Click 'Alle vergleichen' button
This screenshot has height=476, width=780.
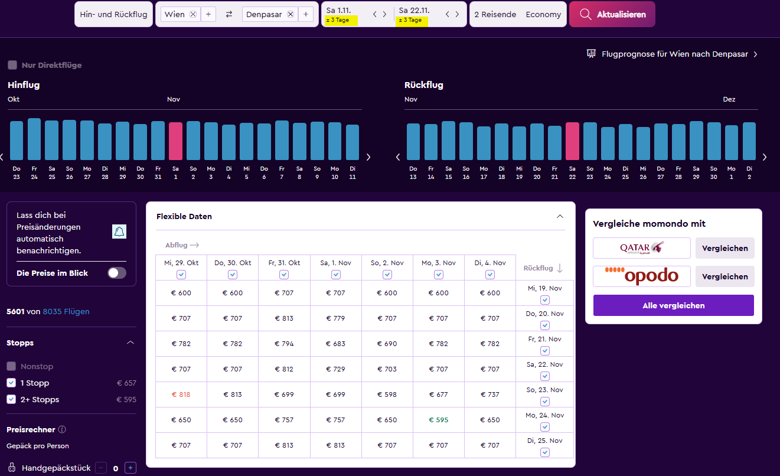point(673,305)
